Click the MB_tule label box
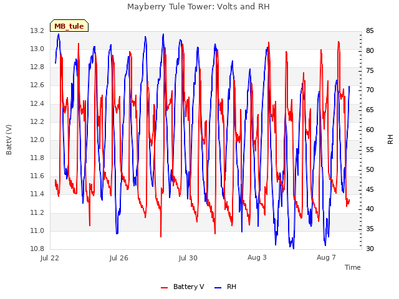 click(x=69, y=26)
